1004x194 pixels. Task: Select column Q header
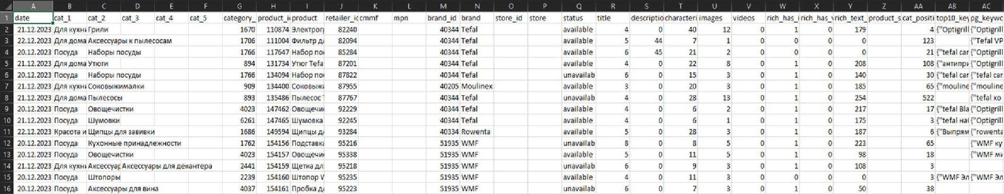579,6
